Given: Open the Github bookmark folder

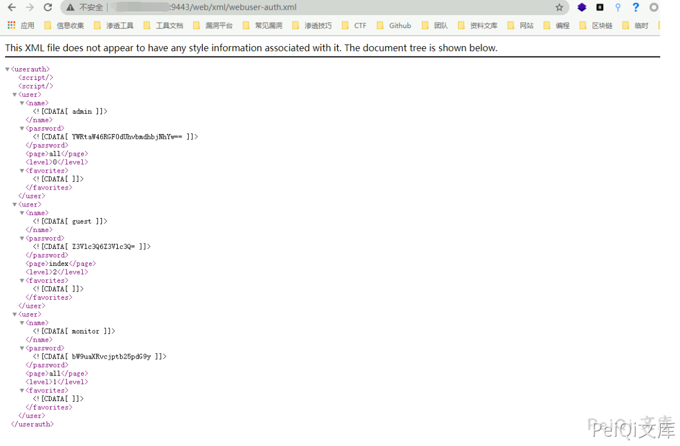Looking at the screenshot, I should point(394,26).
